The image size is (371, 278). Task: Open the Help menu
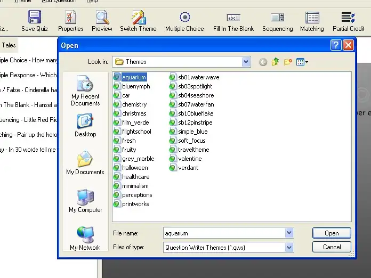click(92, 2)
